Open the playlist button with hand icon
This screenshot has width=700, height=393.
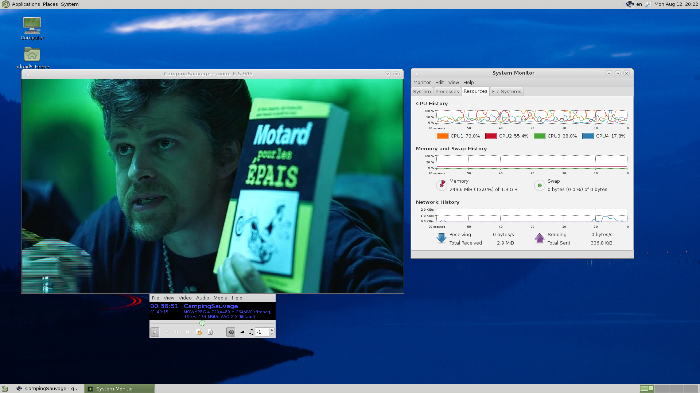point(199,332)
